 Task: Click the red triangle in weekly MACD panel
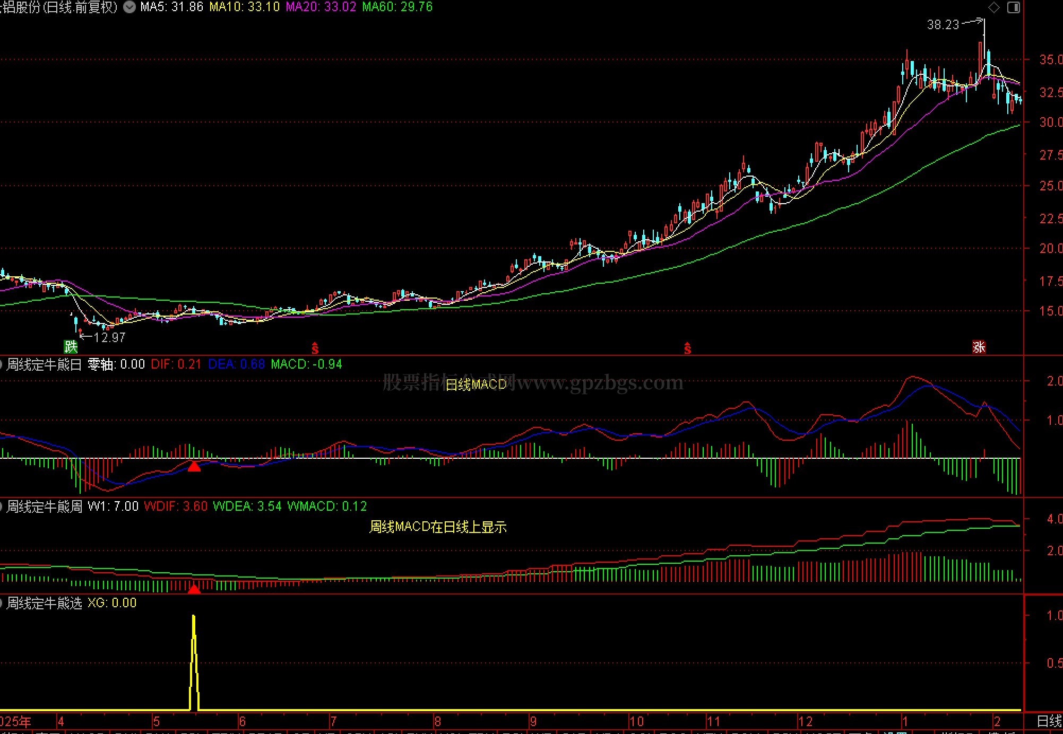tap(194, 589)
